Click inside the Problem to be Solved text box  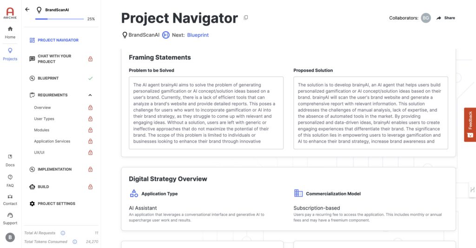pos(206,113)
